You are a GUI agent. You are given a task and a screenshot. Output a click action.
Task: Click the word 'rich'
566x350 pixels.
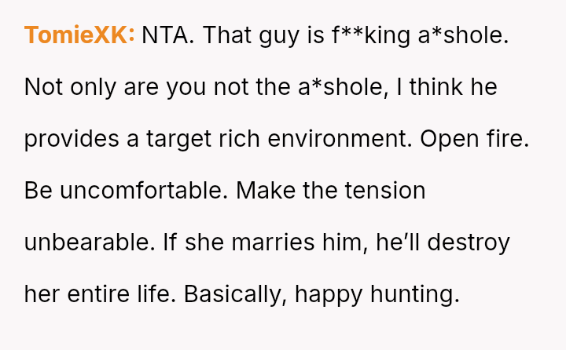click(x=241, y=139)
